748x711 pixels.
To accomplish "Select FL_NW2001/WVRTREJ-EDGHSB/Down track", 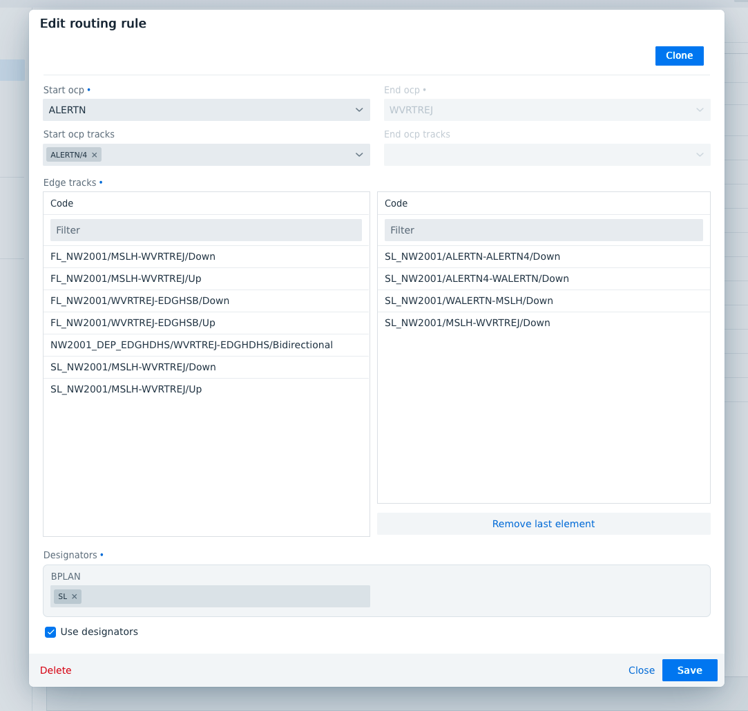I will click(x=206, y=301).
